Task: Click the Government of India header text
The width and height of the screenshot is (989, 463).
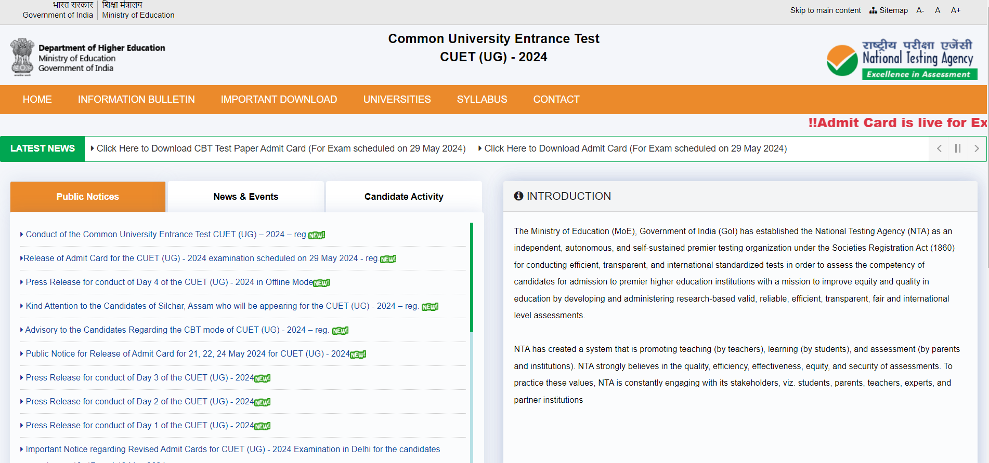Action: tap(58, 15)
